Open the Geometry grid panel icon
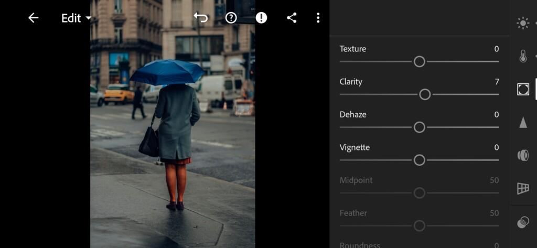 [523, 188]
